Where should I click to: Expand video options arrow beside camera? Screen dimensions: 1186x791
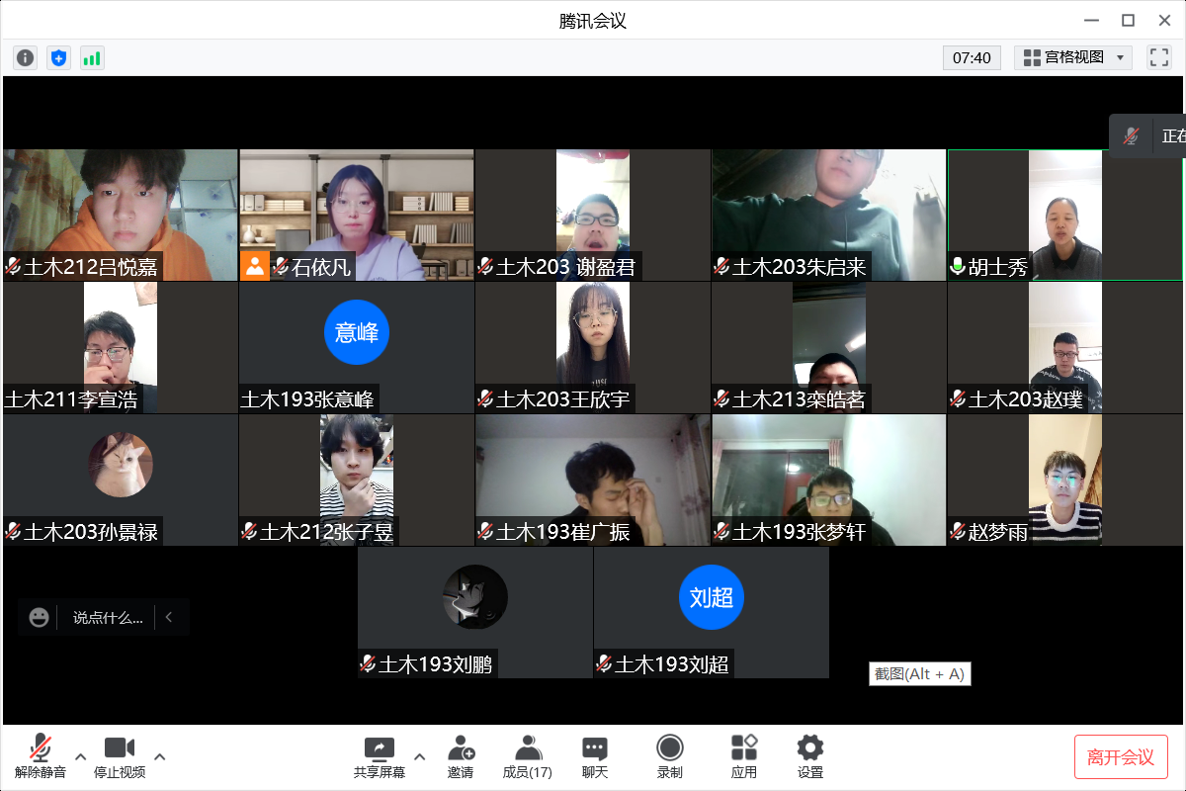tap(159, 756)
